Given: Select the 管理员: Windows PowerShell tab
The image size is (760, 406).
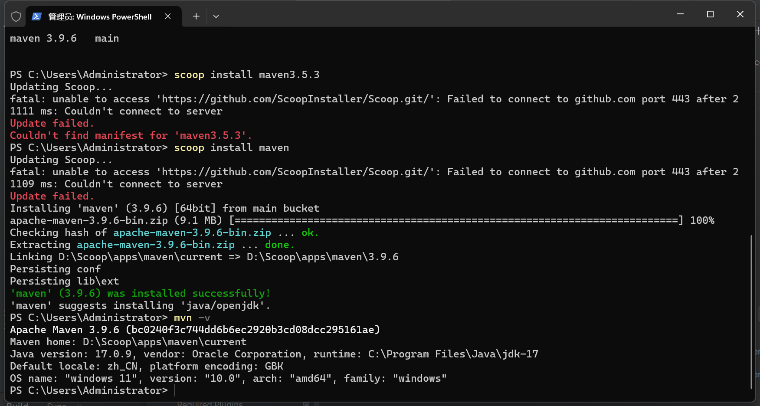Looking at the screenshot, I should (100, 16).
